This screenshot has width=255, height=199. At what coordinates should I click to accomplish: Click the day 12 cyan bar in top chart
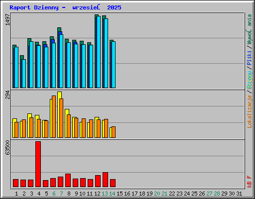[x=99, y=52]
